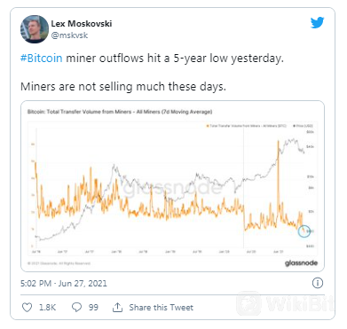The image size is (347, 329).
Task: Click the orange legend entry in the chart
Action: coord(247,126)
